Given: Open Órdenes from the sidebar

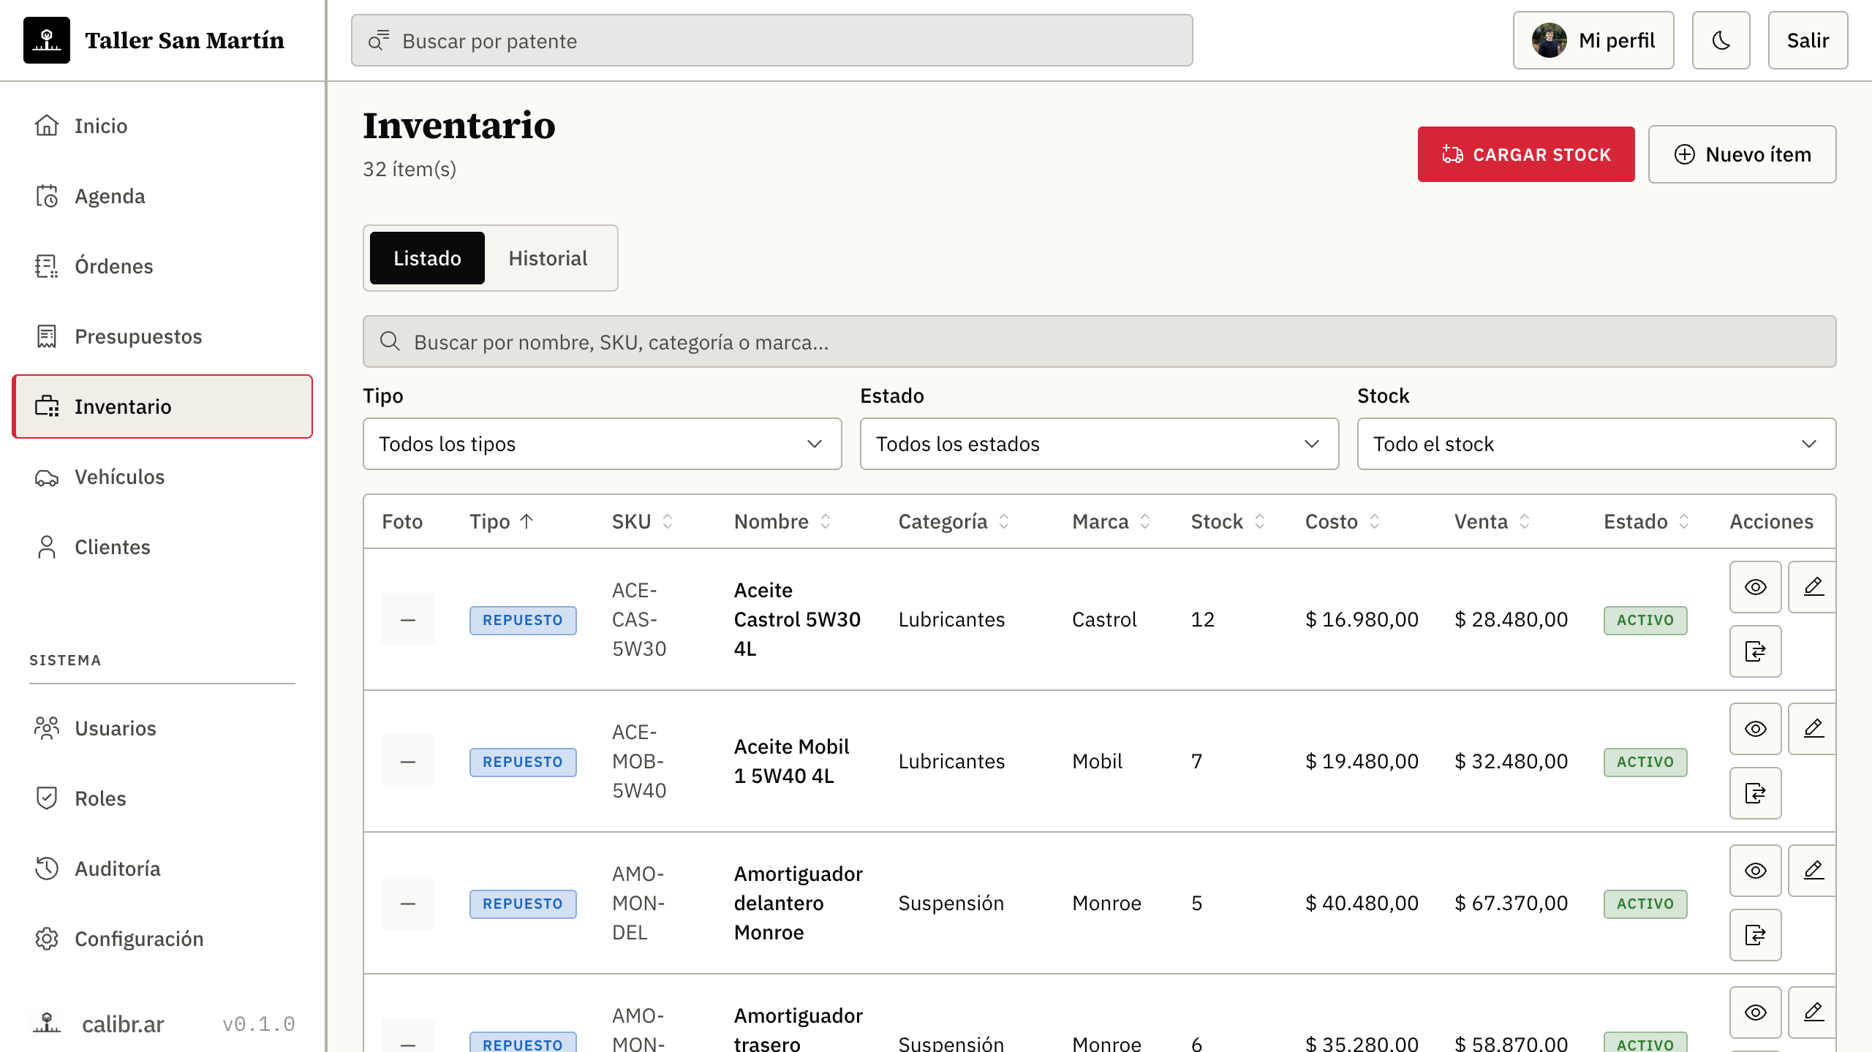Looking at the screenshot, I should (162, 266).
